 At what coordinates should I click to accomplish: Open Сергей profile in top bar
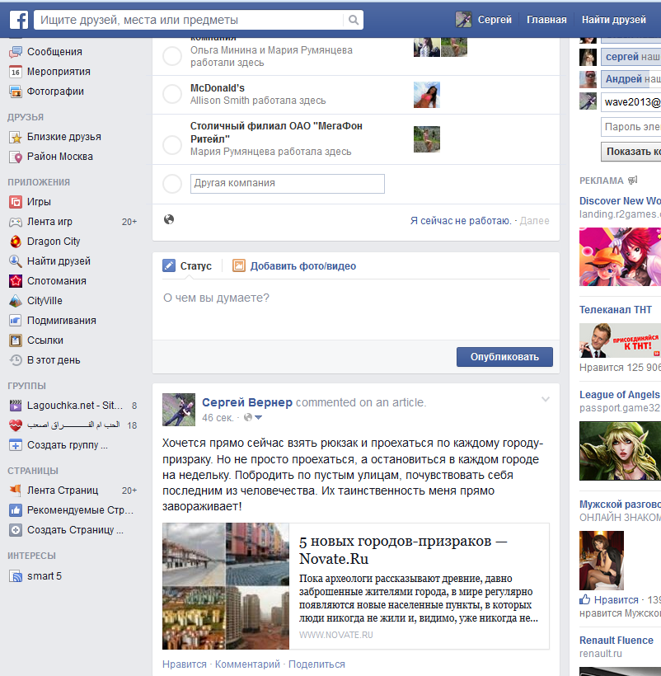[484, 20]
